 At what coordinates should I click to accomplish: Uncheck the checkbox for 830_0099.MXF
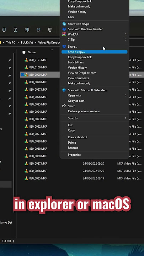pyautogui.click(x=22, y=75)
